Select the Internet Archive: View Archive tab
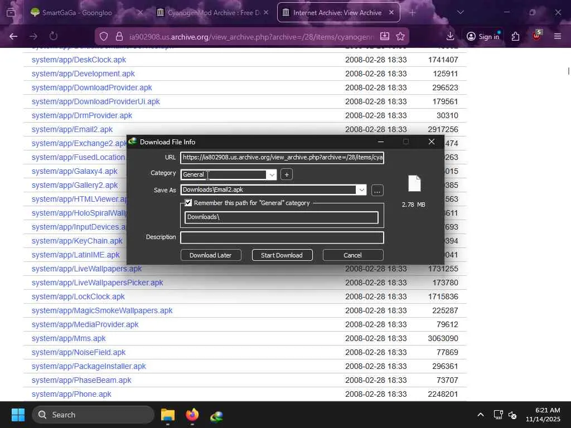 [x=338, y=12]
